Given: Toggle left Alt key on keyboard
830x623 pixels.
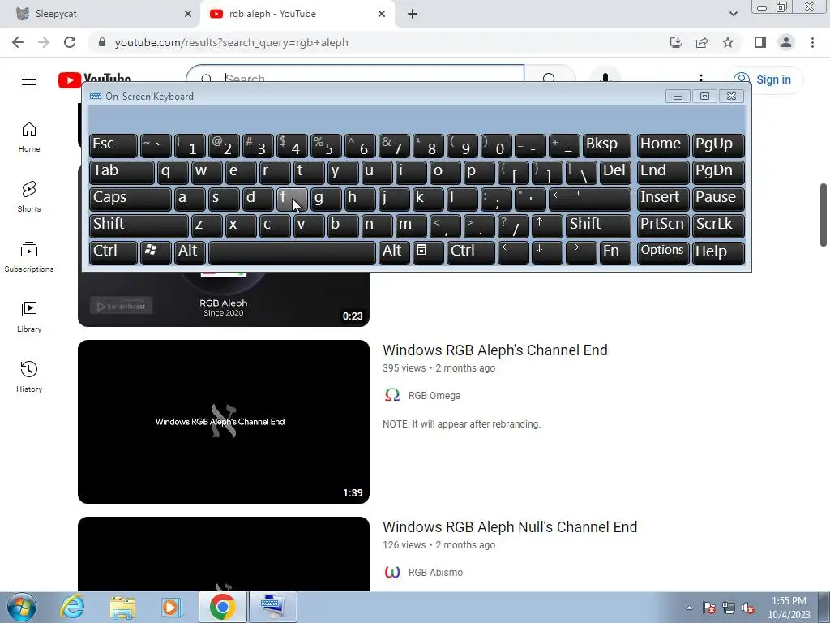Looking at the screenshot, I should tap(190, 251).
